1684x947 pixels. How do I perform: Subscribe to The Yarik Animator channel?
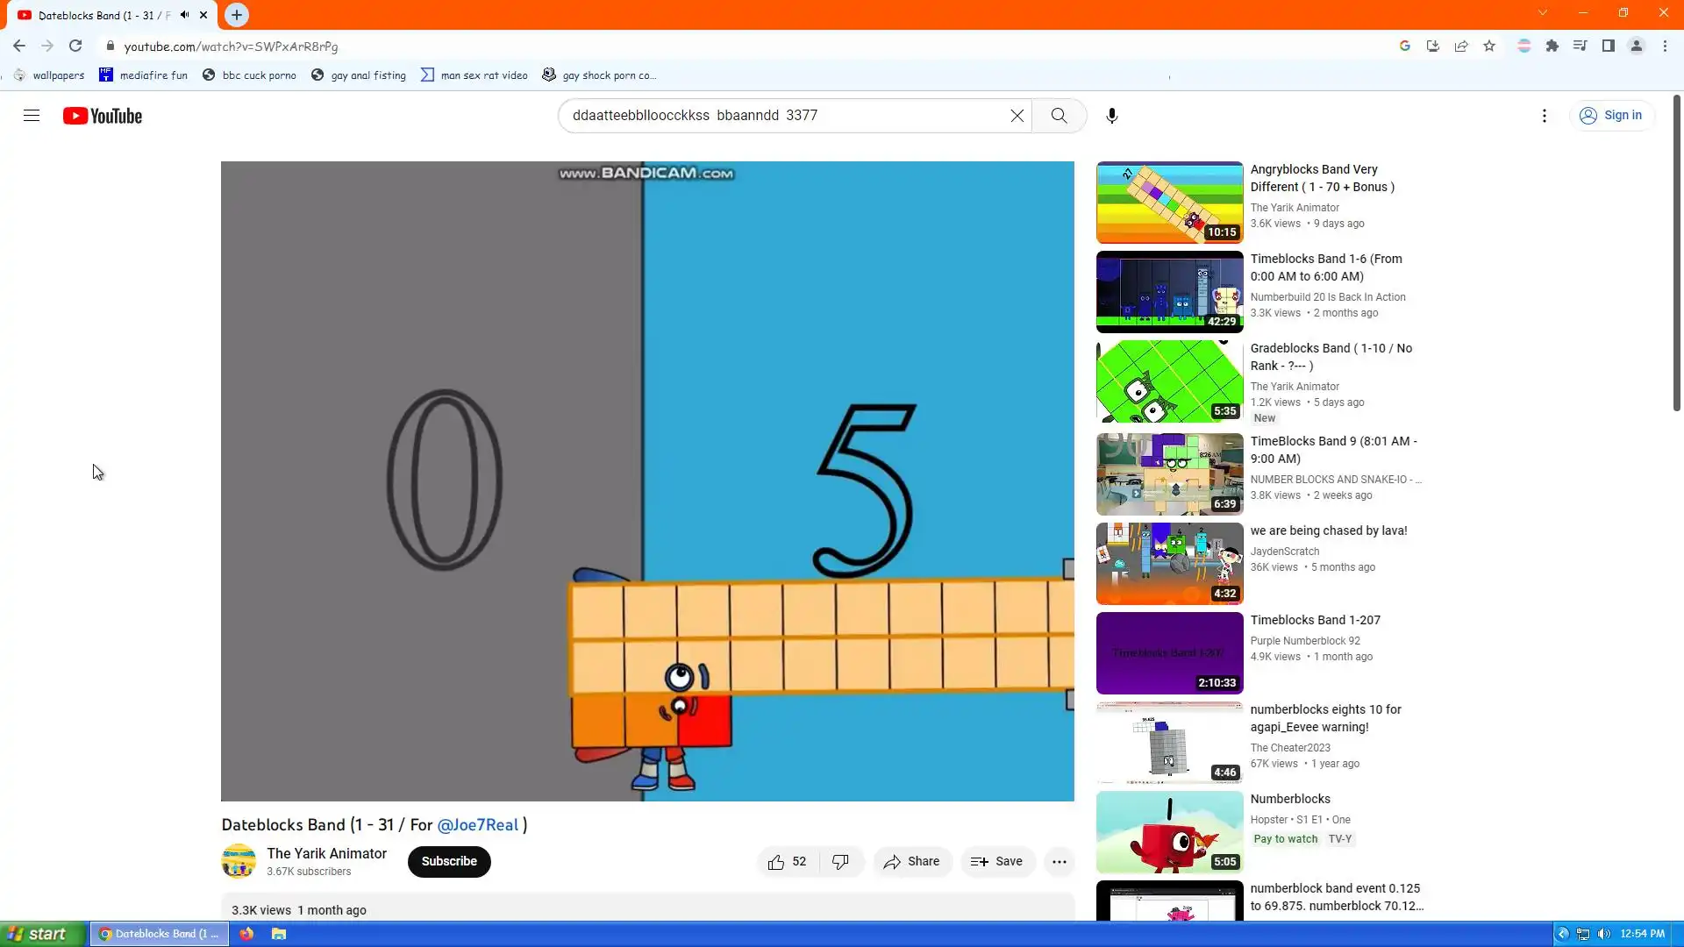point(448,862)
